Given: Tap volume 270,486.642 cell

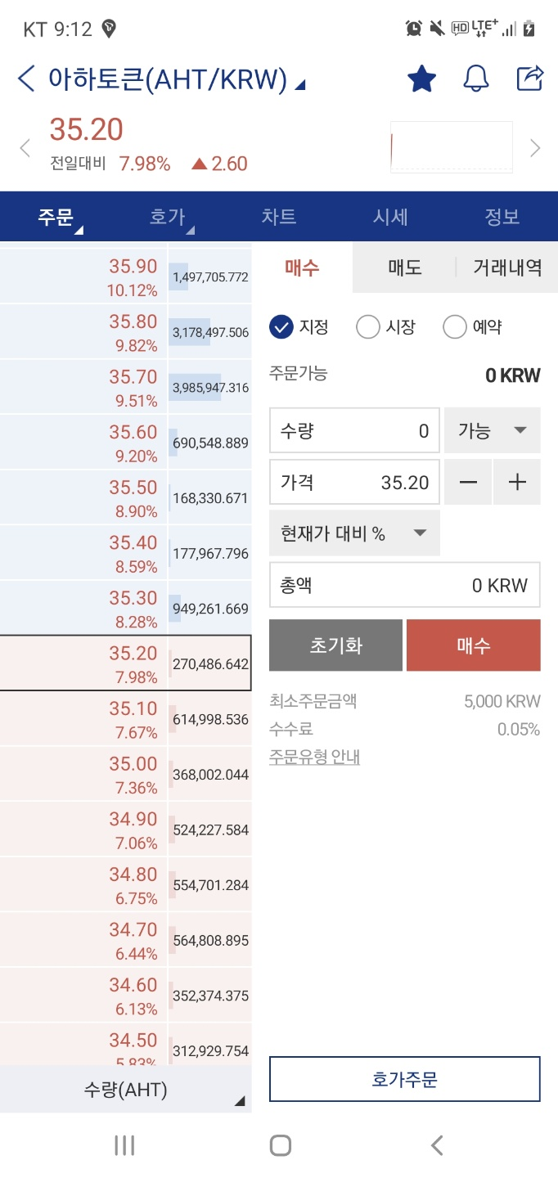Looking at the screenshot, I should point(210,663).
